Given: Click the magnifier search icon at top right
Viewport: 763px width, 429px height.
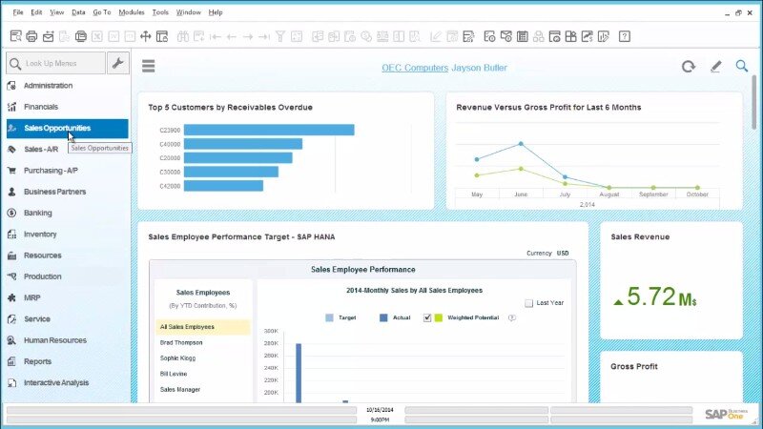Looking at the screenshot, I should 742,66.
